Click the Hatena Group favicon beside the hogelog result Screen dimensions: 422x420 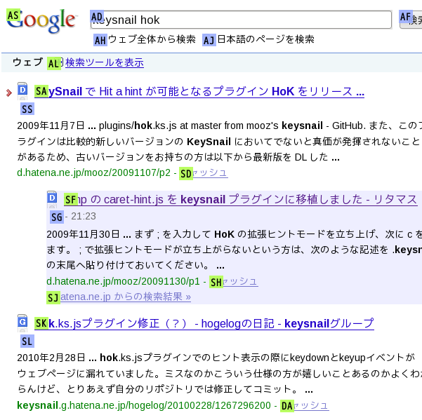point(22,322)
